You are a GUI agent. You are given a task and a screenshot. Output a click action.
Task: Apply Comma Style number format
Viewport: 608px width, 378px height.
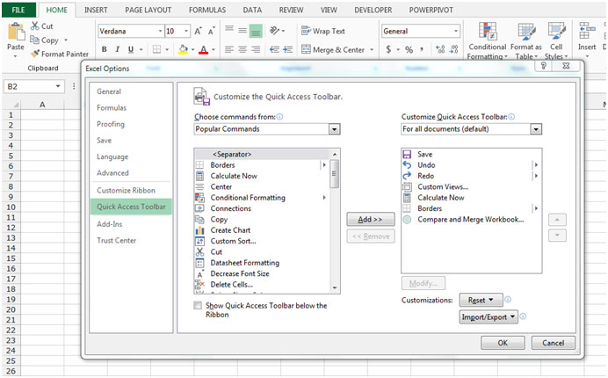click(422, 49)
